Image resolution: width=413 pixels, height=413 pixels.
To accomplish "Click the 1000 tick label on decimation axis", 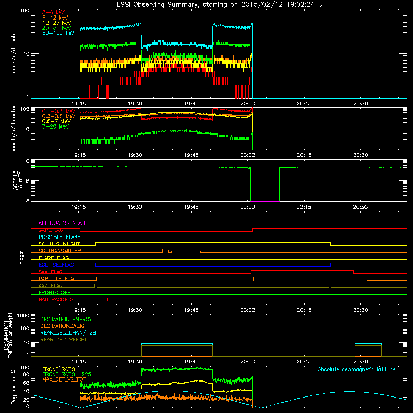I will (x=23, y=315).
